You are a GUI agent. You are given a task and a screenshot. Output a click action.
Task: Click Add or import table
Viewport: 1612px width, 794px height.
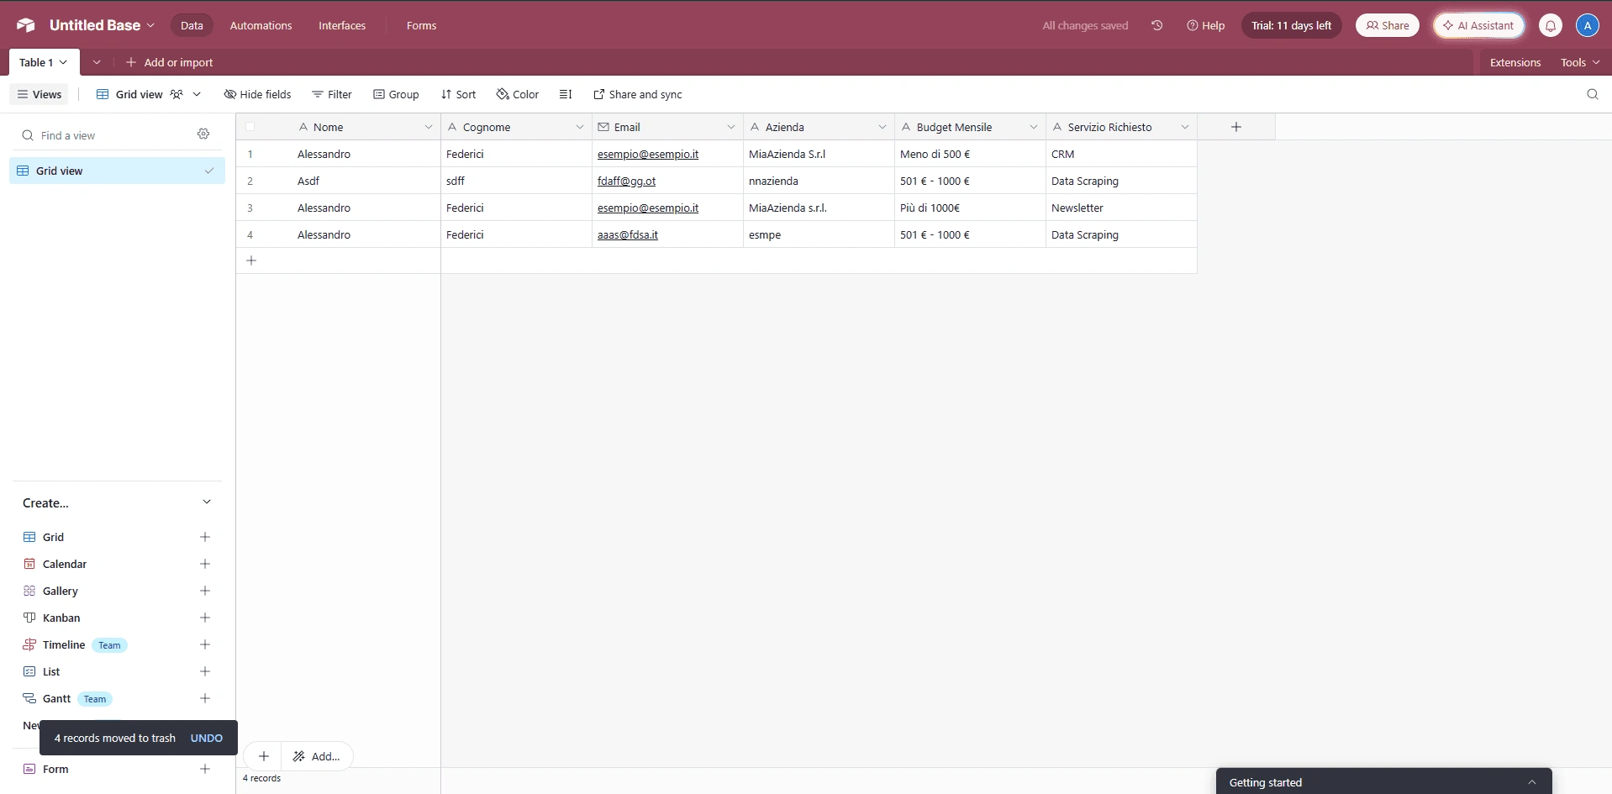coord(169,62)
